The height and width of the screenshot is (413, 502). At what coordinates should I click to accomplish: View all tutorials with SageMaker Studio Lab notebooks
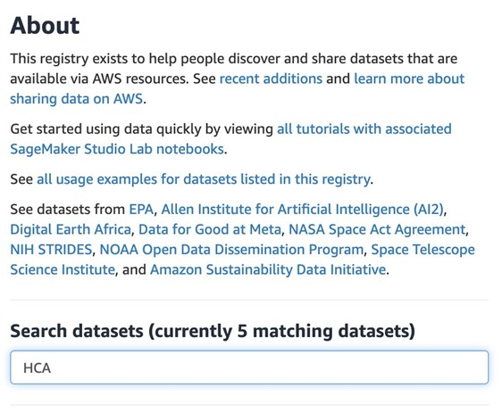[x=364, y=129]
